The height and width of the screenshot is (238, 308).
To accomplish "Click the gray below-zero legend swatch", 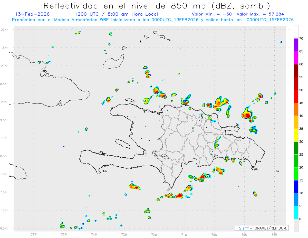I will coord(296,225).
